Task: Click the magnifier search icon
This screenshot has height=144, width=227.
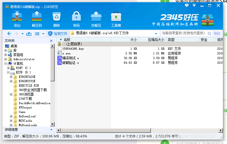Action: (x=209, y=34)
